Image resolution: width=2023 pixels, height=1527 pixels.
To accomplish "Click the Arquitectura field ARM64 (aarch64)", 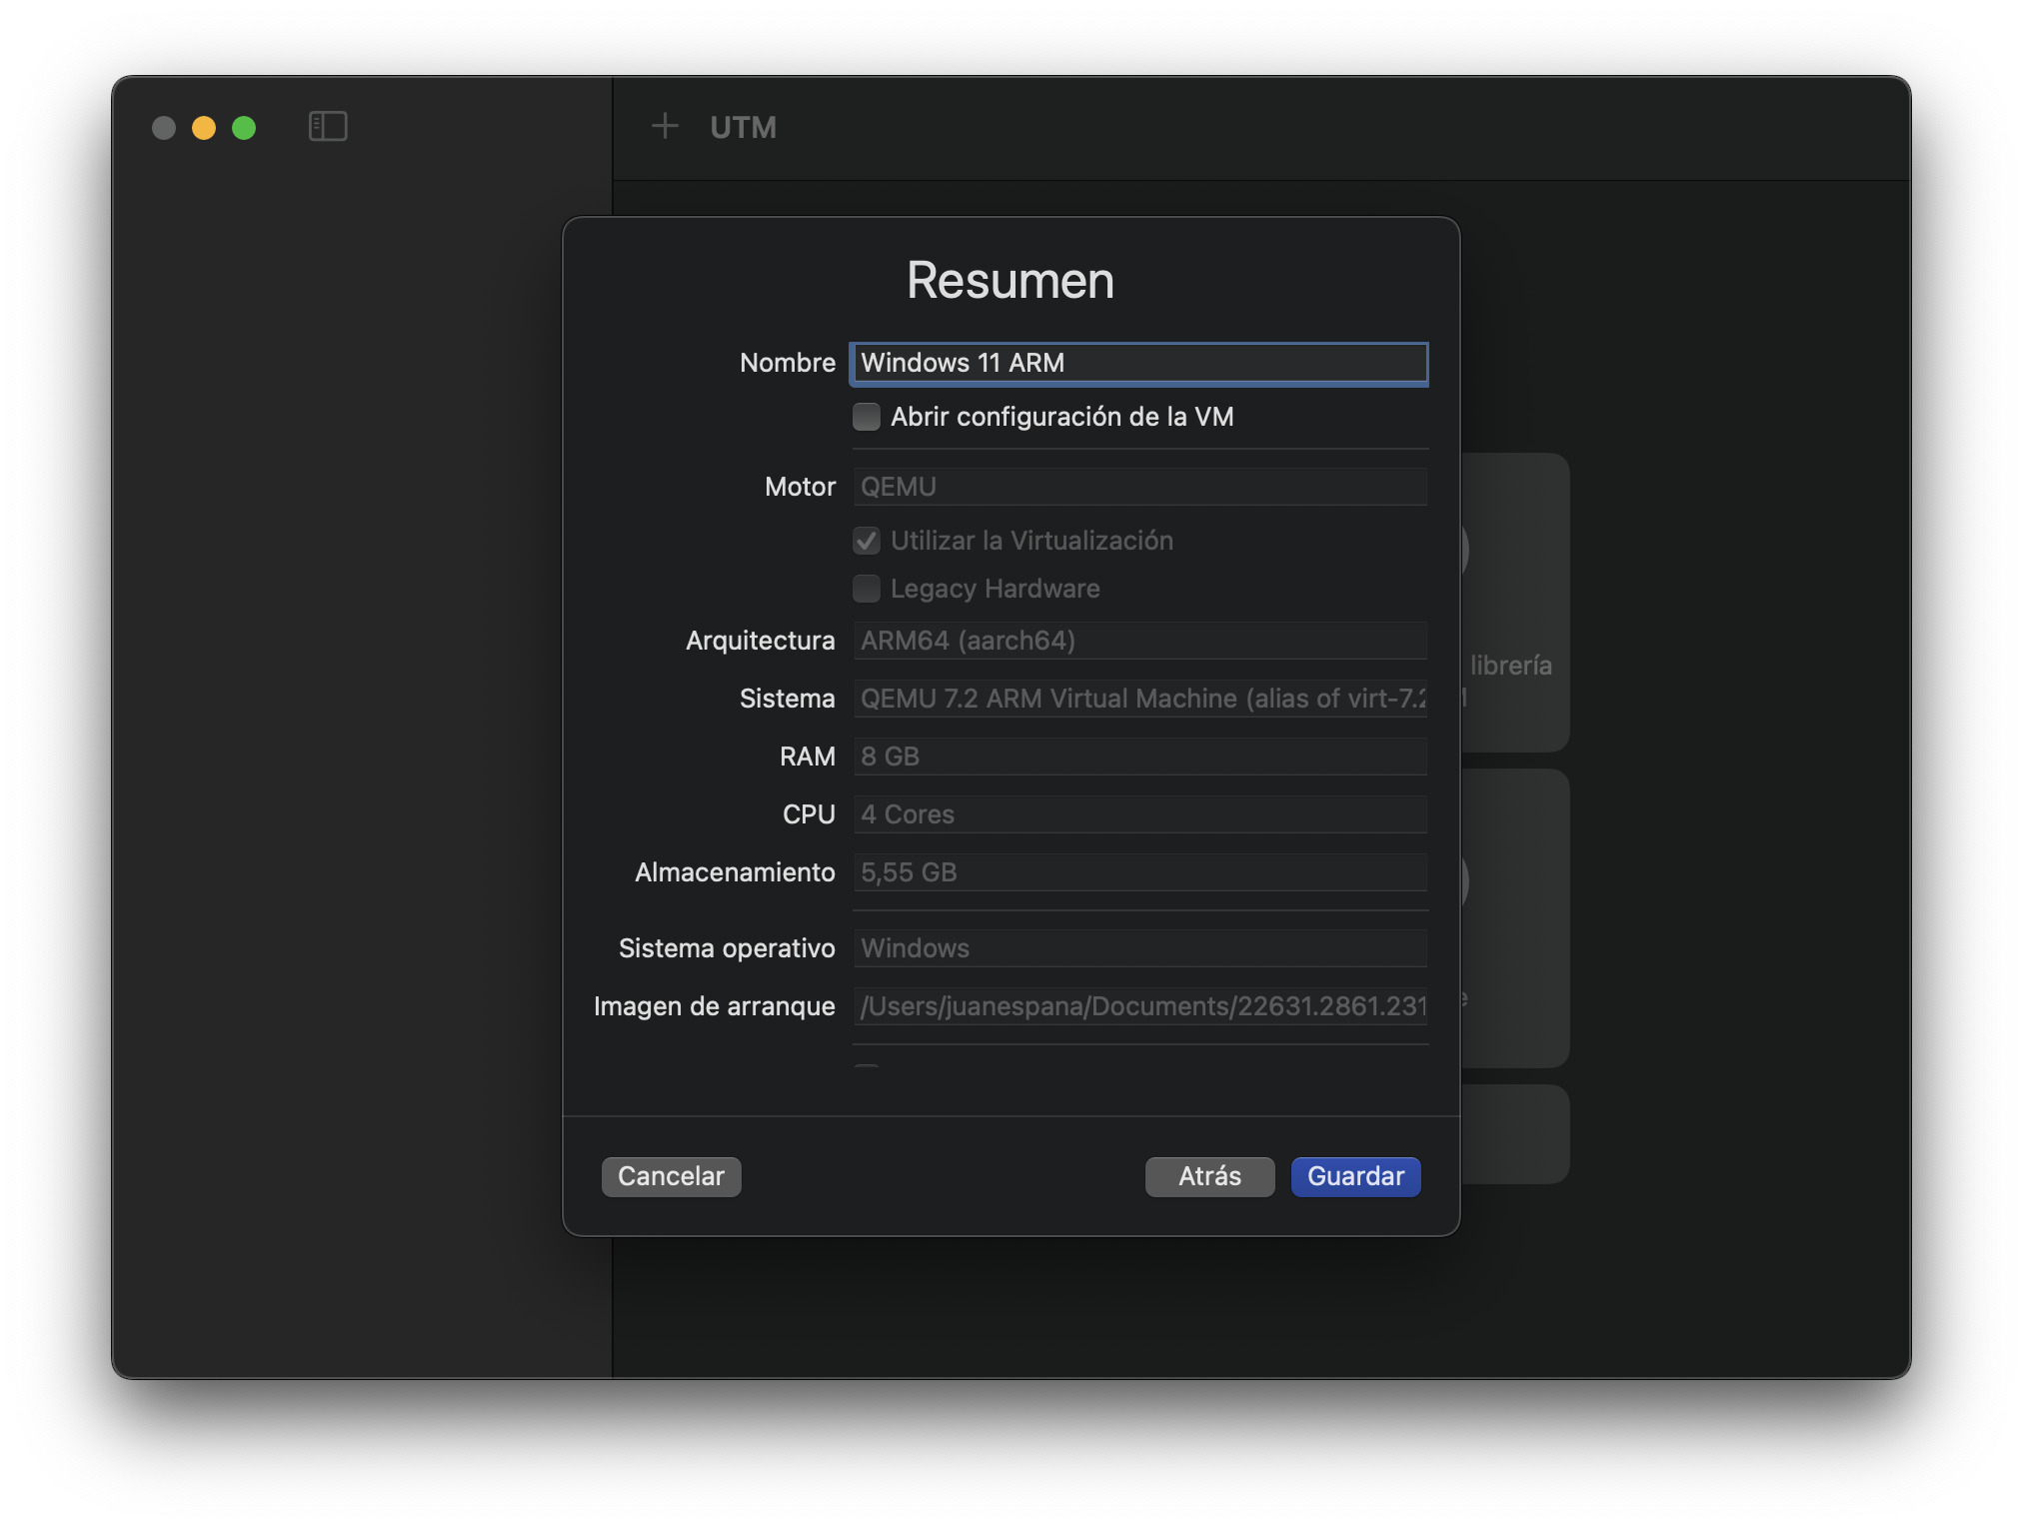I will click(1139, 641).
